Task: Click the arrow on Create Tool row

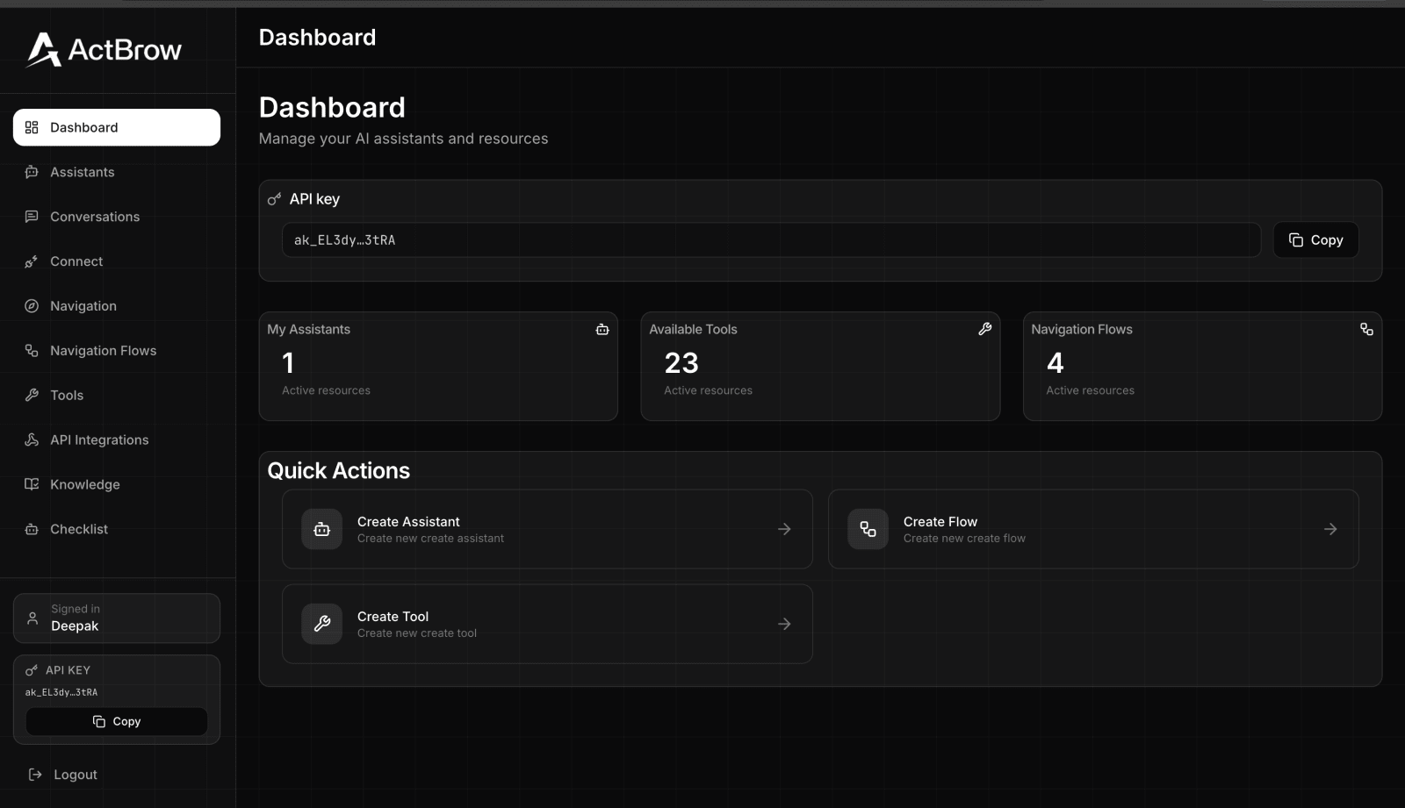Action: coord(784,624)
